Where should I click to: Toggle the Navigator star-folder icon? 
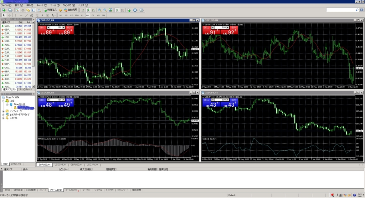coord(28,10)
